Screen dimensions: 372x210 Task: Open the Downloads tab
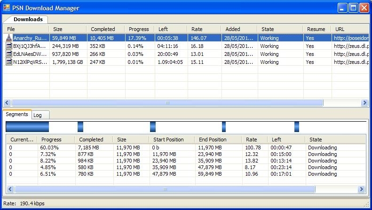point(28,19)
